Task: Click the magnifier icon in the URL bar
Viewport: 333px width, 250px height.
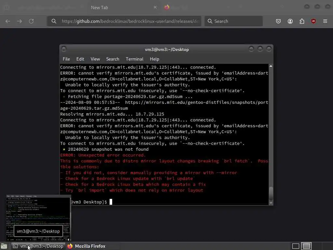Action: (x=54, y=21)
